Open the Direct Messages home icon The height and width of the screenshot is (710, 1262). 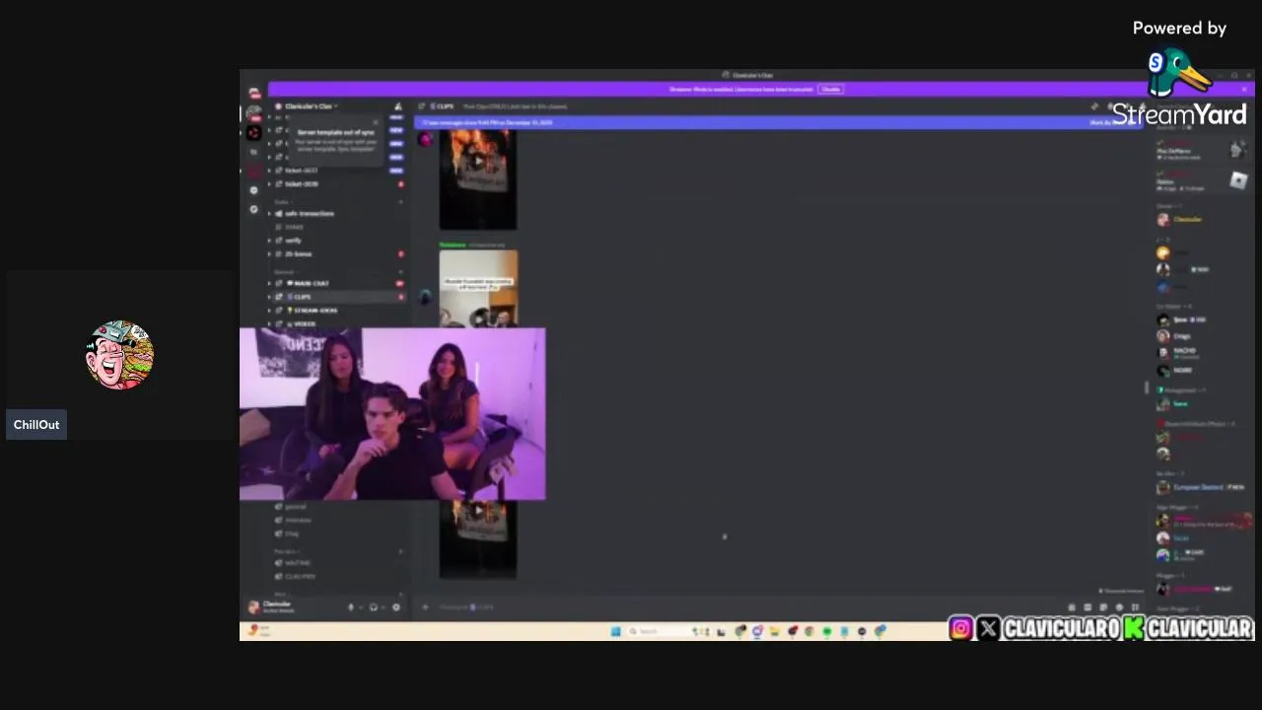(x=254, y=94)
